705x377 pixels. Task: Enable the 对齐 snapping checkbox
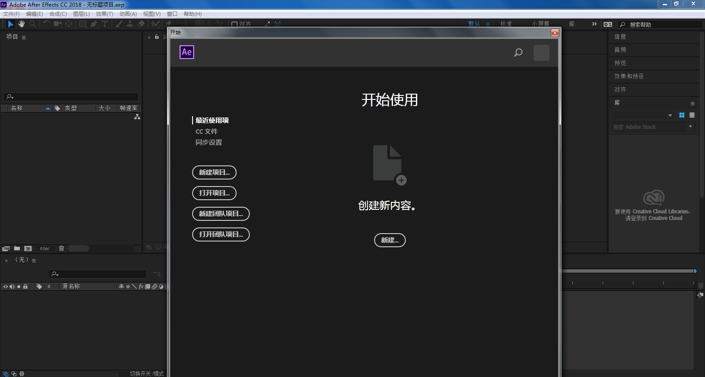coord(234,24)
